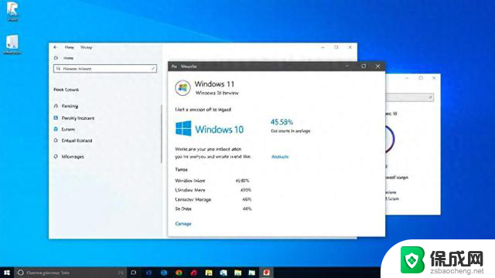Screen dimensions: 495x278
Task: Click the Cortana circle in the taskbar search box
Action: (21, 273)
